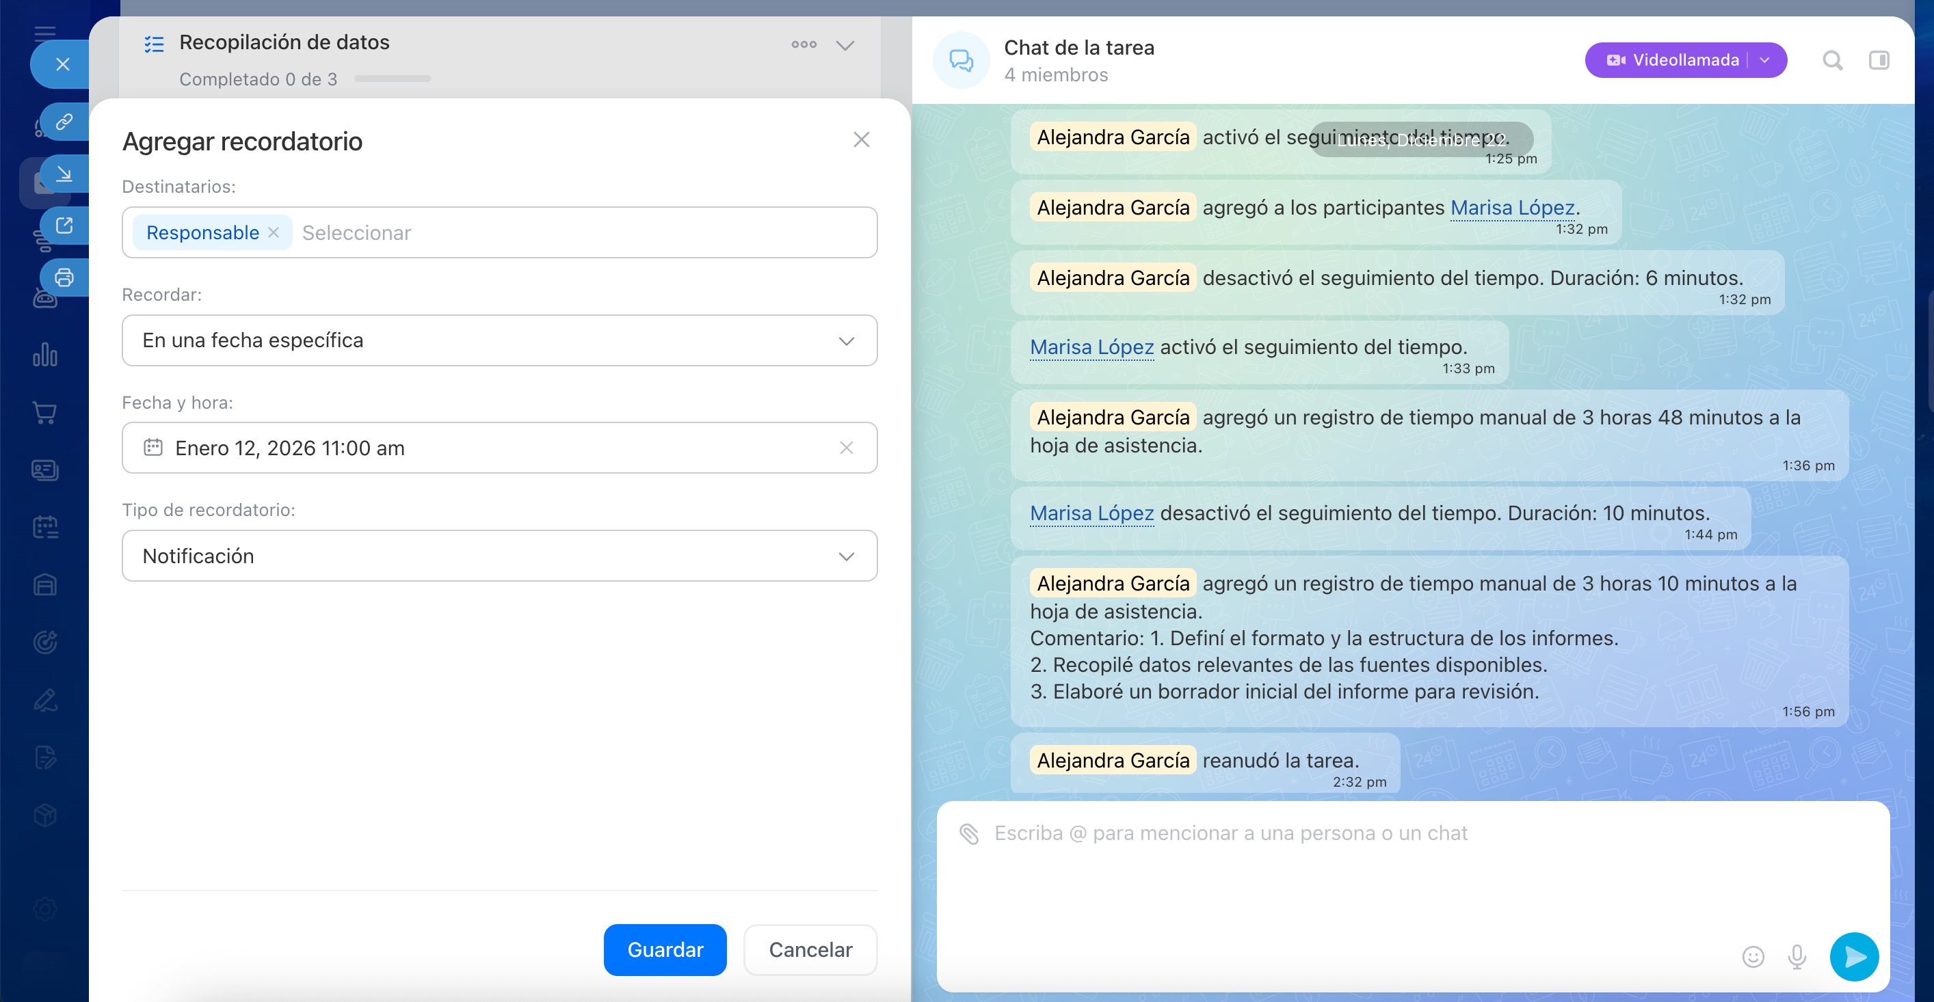Toggle the chat sidebar panel icon
Image resolution: width=1934 pixels, height=1002 pixels.
pos(1879,60)
